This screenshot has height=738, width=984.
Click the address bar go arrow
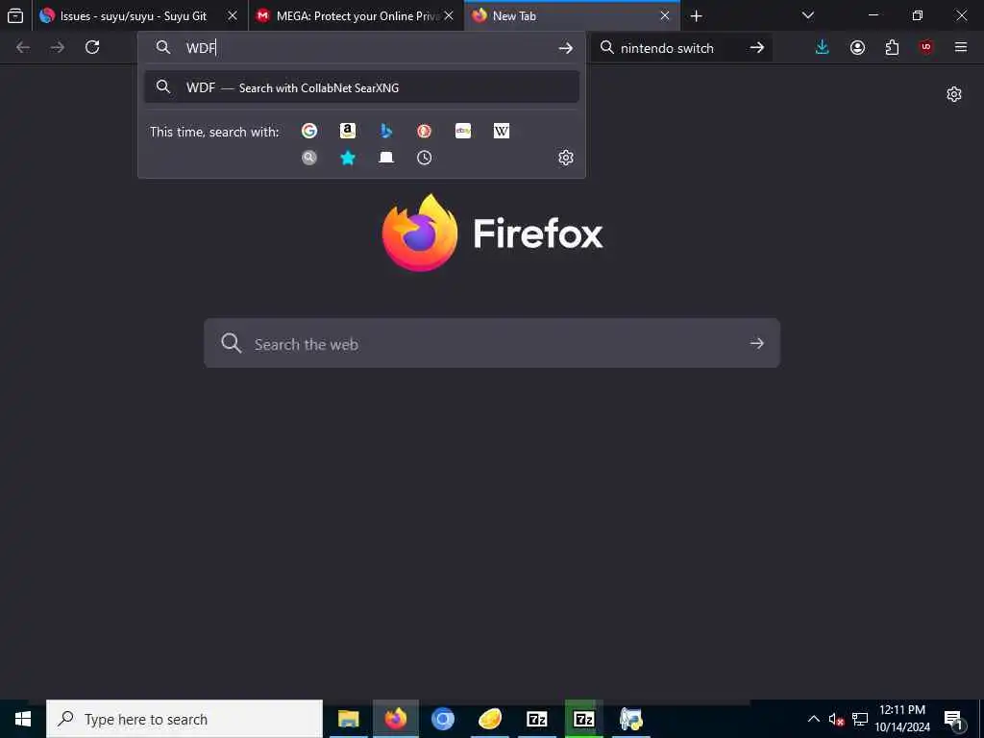point(565,48)
